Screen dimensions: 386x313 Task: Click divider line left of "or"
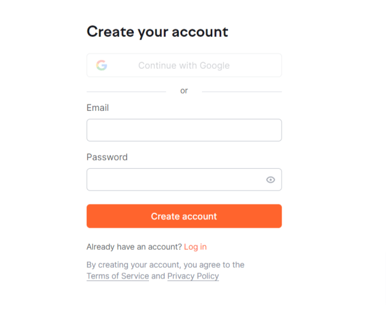point(126,92)
